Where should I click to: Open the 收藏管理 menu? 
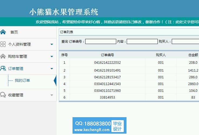pos(16,95)
